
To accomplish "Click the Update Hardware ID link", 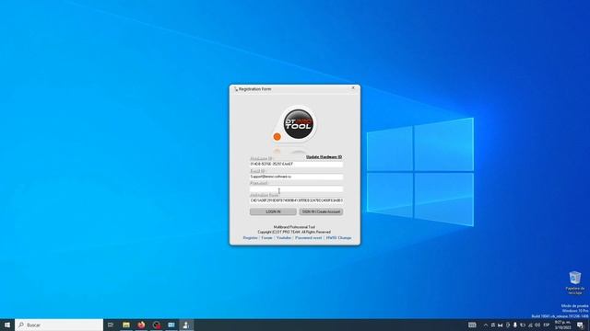I will 324,157.
